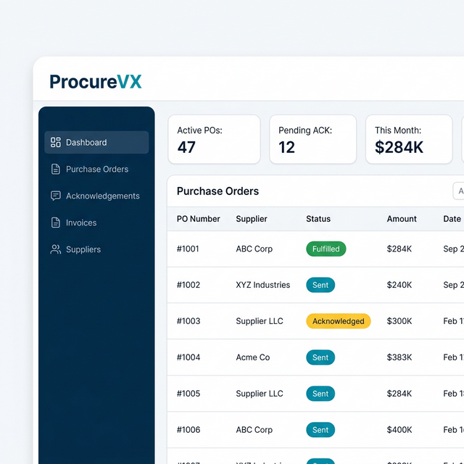Viewport: 464px width, 464px height.
Task: Open the Pending ACK card
Action: [312, 139]
